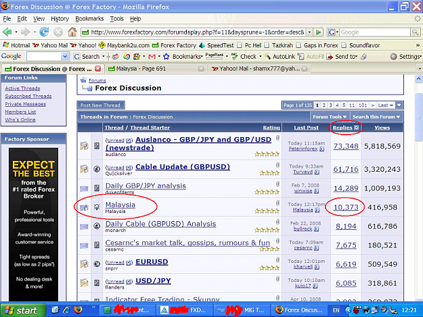
Task: Close the Forex Discussion tab
Action: pyautogui.click(x=98, y=69)
